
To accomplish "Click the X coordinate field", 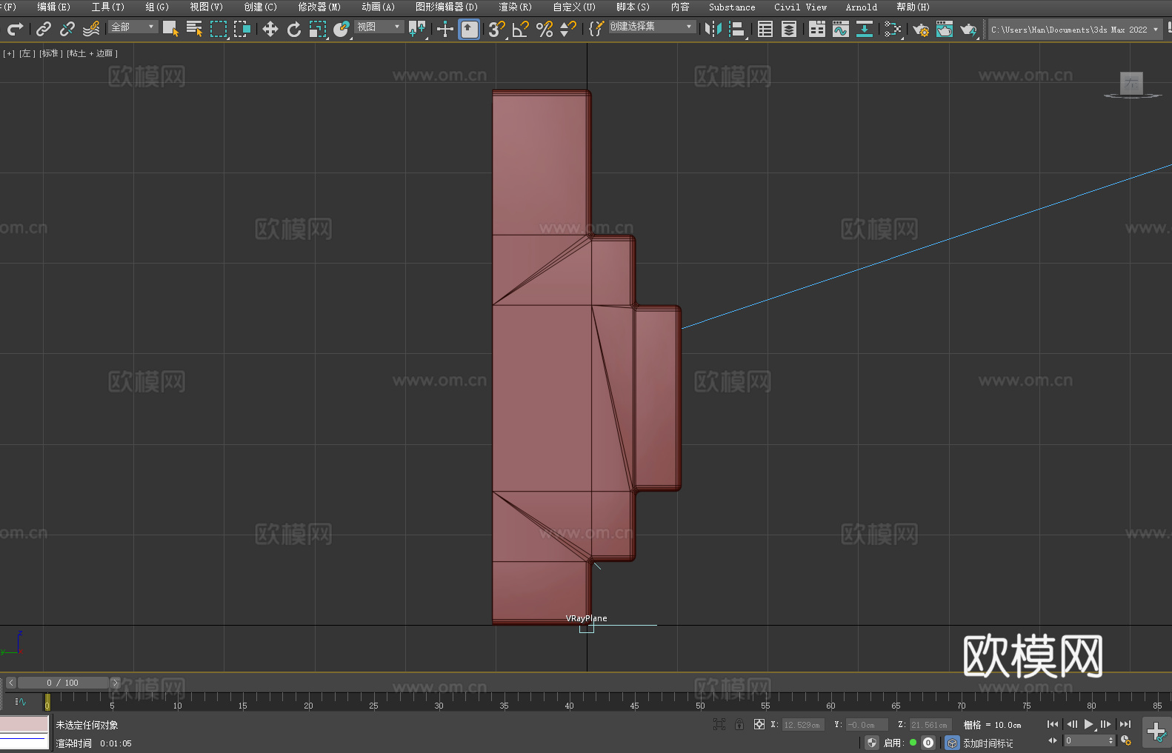I will pyautogui.click(x=803, y=725).
